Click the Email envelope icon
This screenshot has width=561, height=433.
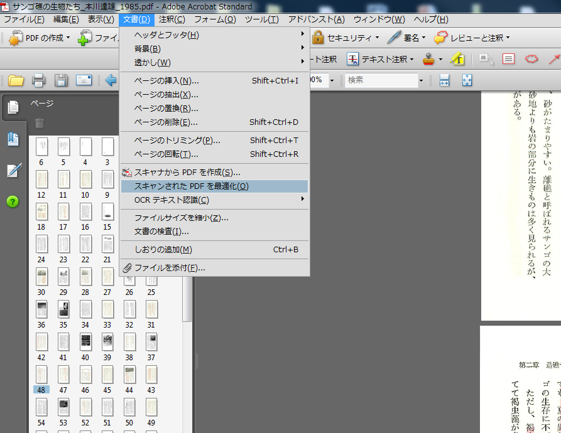point(84,80)
